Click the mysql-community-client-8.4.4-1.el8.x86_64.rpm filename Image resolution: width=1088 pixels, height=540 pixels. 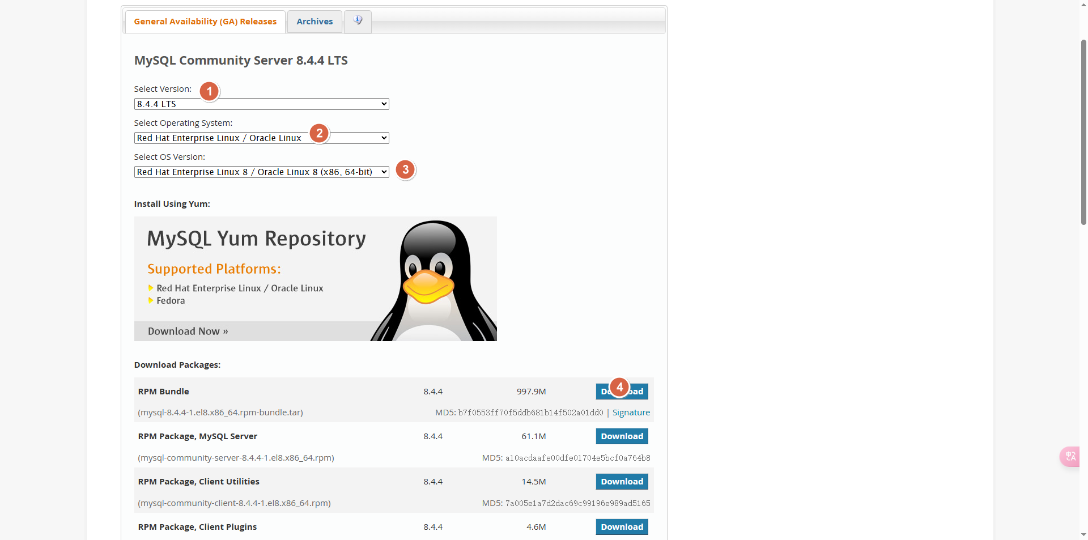coord(234,503)
